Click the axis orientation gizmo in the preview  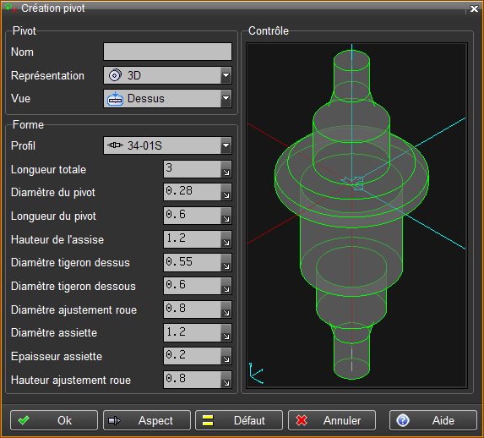click(x=256, y=374)
